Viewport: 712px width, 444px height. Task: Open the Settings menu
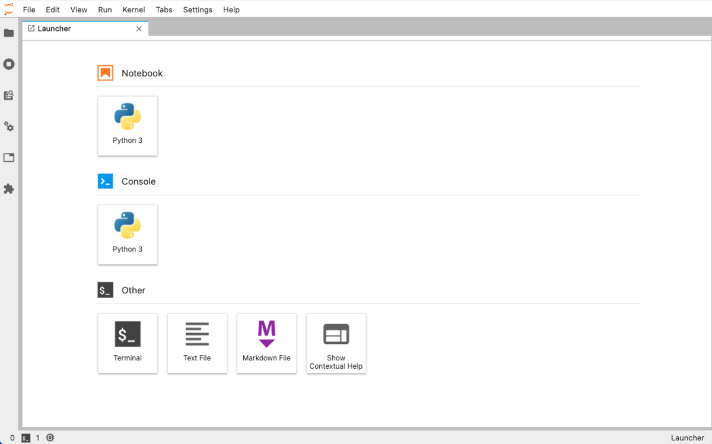click(198, 9)
